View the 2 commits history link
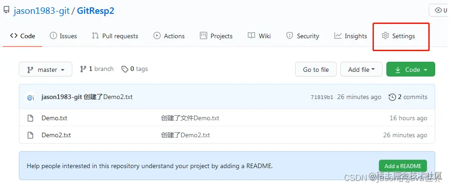Image resolution: width=449 pixels, height=187 pixels. [x=408, y=97]
